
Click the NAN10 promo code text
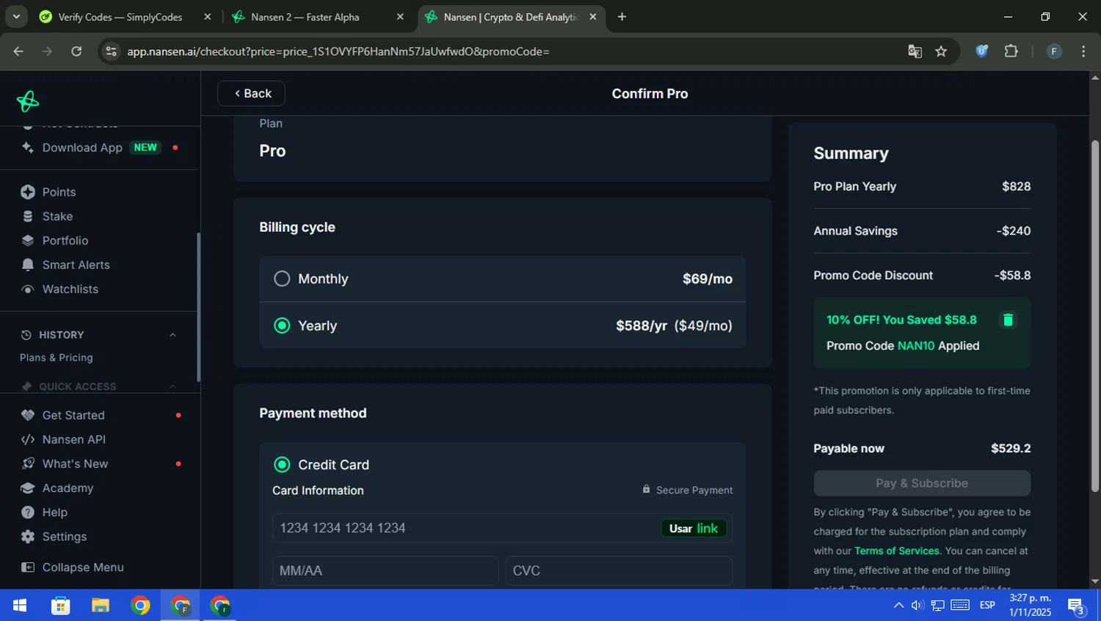coord(916,346)
